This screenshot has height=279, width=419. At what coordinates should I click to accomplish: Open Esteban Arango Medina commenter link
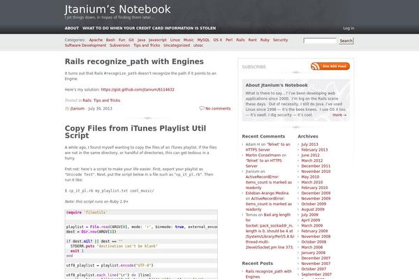267,193
